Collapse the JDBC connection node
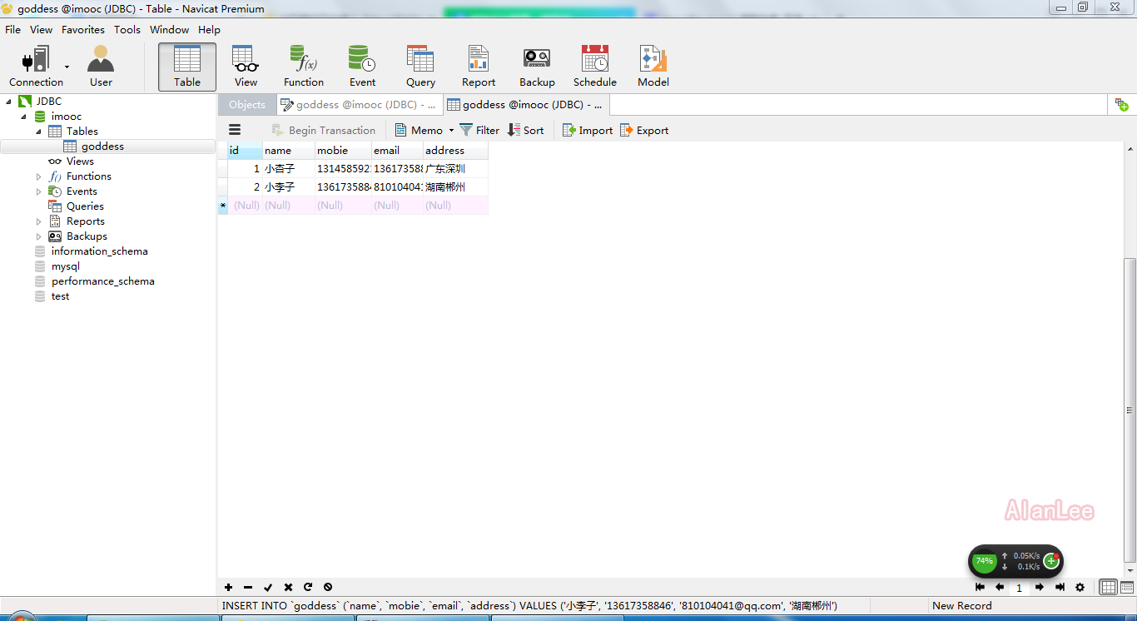 tap(9, 102)
